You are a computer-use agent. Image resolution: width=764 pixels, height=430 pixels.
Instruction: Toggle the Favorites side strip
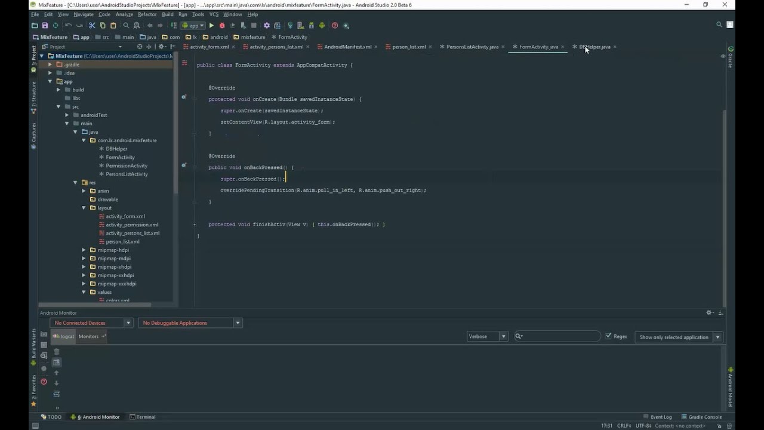tap(33, 392)
